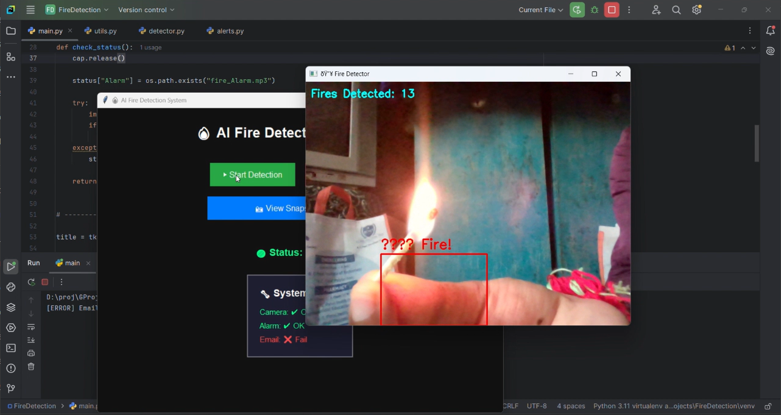Screen dimensions: 781x415
Task: Print console output via printer icon
Action: point(31,353)
